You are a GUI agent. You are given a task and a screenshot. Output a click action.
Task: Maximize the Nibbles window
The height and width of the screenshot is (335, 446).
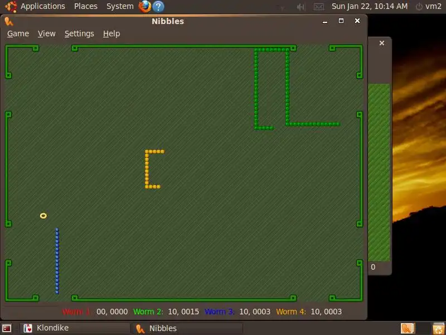tap(341, 21)
